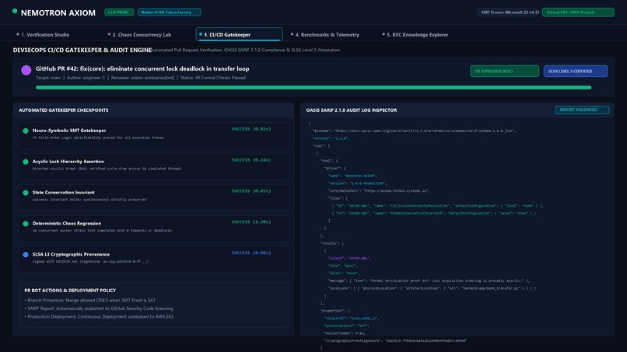Screen dimensions: 627x352
Task: Click the "locations" bank_transfer.py line
Action: (432, 288)
